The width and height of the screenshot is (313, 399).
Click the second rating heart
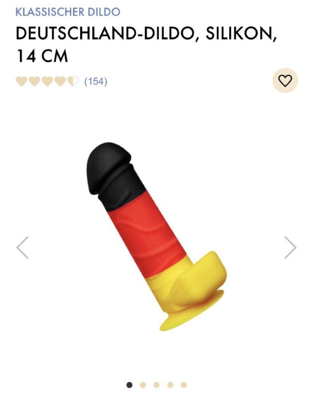34,81
